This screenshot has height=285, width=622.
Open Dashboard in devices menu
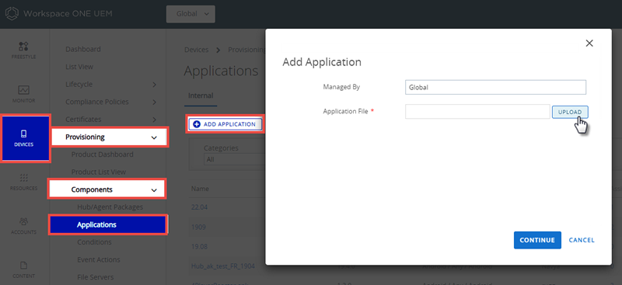pos(83,49)
